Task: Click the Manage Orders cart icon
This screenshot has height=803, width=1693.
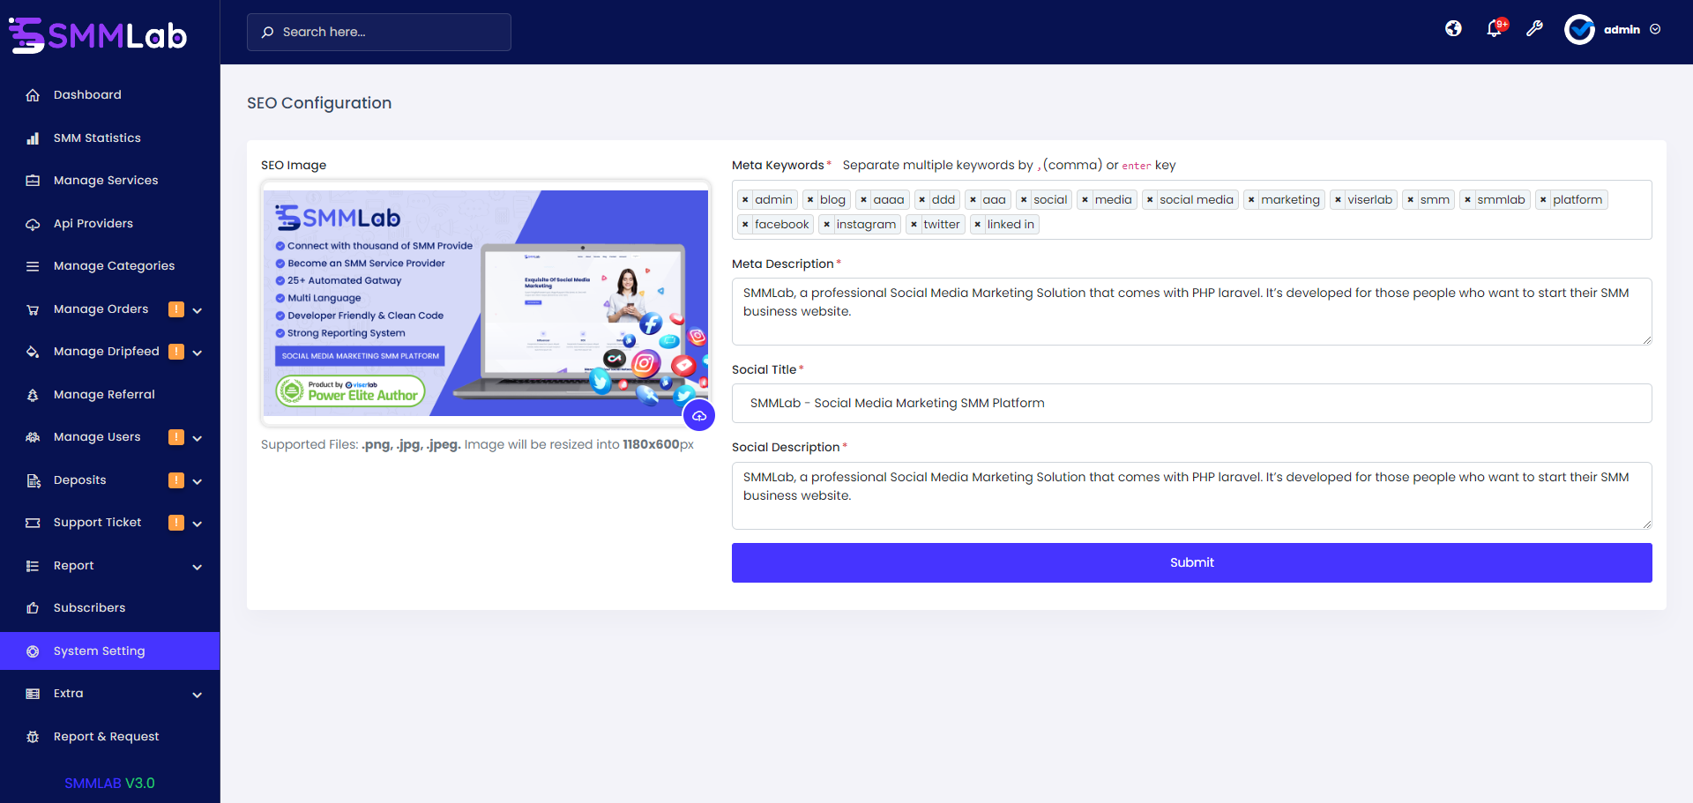Action: coord(33,309)
